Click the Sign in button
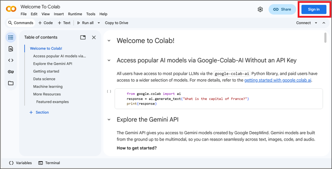The height and width of the screenshot is (169, 332). click(314, 9)
